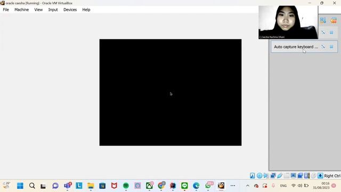Open Task View from the taskbar
The image size is (341, 192).
point(43,186)
